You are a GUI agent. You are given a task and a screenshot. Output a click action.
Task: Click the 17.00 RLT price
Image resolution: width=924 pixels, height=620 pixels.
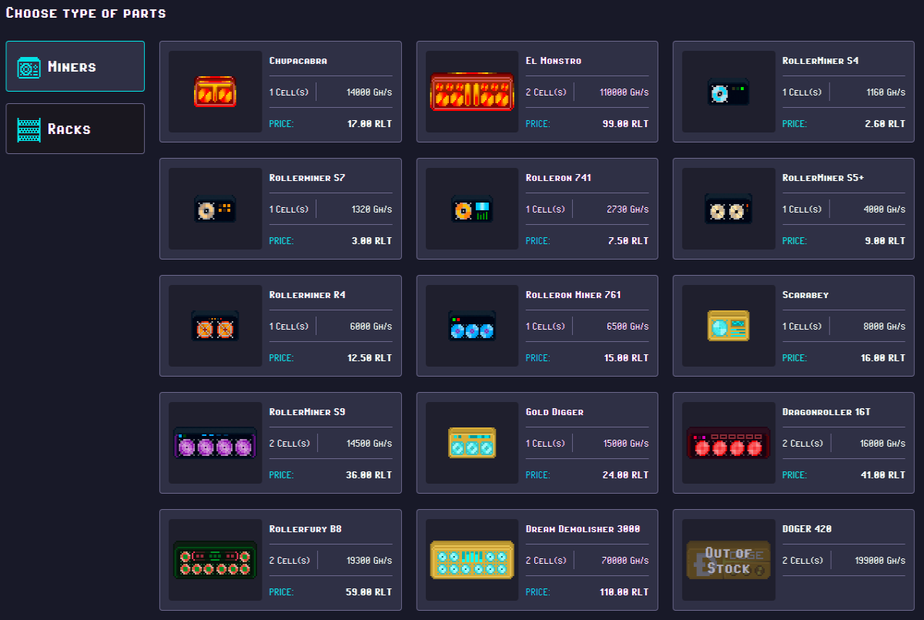coord(370,124)
